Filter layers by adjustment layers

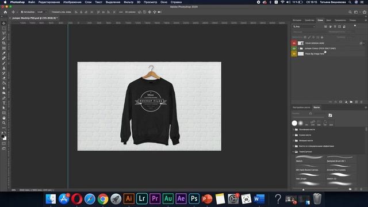click(330, 26)
